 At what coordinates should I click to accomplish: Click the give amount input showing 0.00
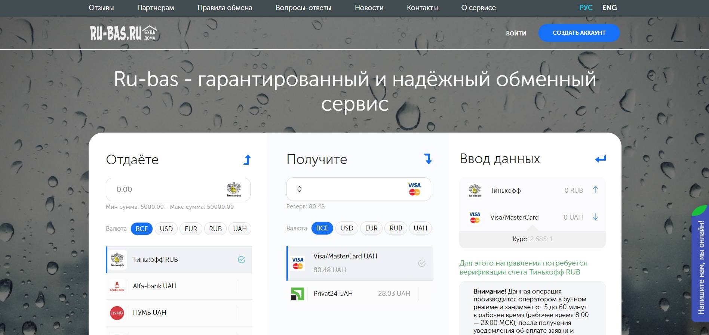(178, 189)
